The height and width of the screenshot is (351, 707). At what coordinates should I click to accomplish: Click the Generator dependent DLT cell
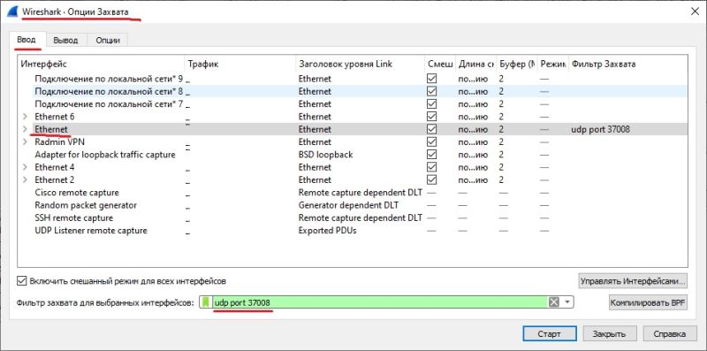[348, 205]
